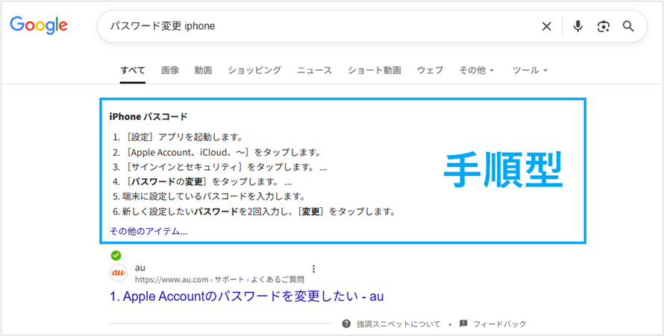Viewport: 664px width, 336px height.
Task: Click the question mark icon for 強調スニペットについて
Action: click(346, 324)
